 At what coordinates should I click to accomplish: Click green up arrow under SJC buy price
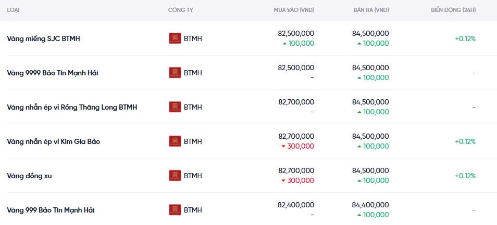point(284,44)
